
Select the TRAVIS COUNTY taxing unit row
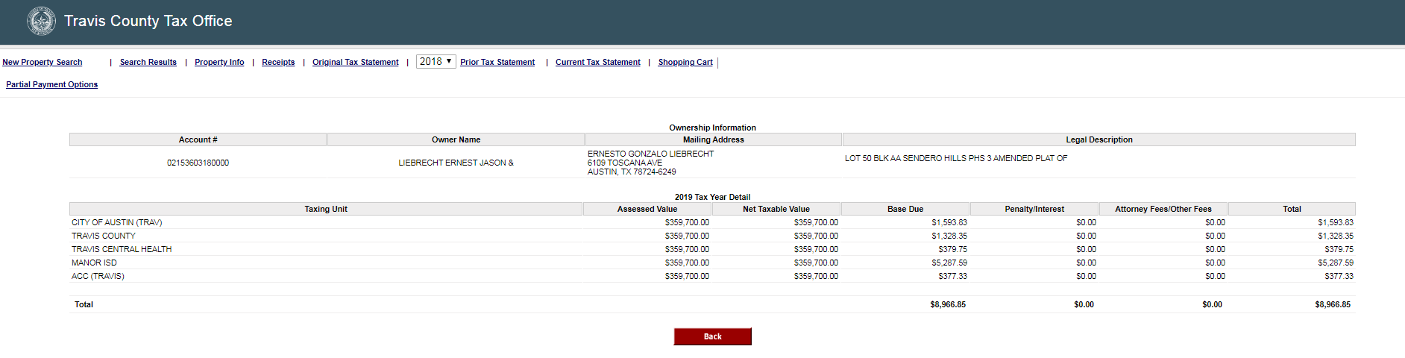(x=712, y=236)
